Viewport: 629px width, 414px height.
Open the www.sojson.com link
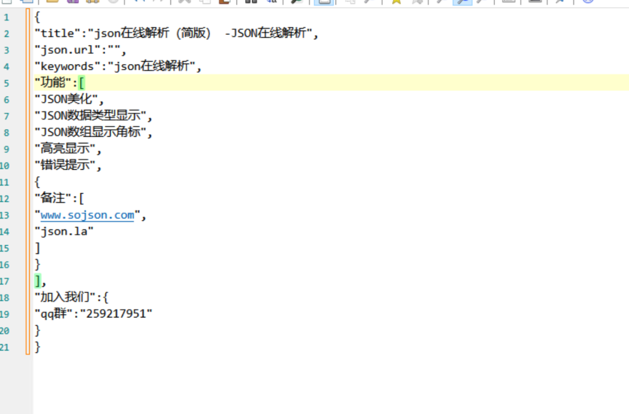click(x=87, y=215)
